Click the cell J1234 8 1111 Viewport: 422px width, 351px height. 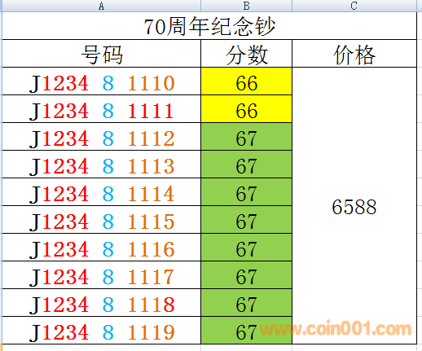pyautogui.click(x=101, y=109)
